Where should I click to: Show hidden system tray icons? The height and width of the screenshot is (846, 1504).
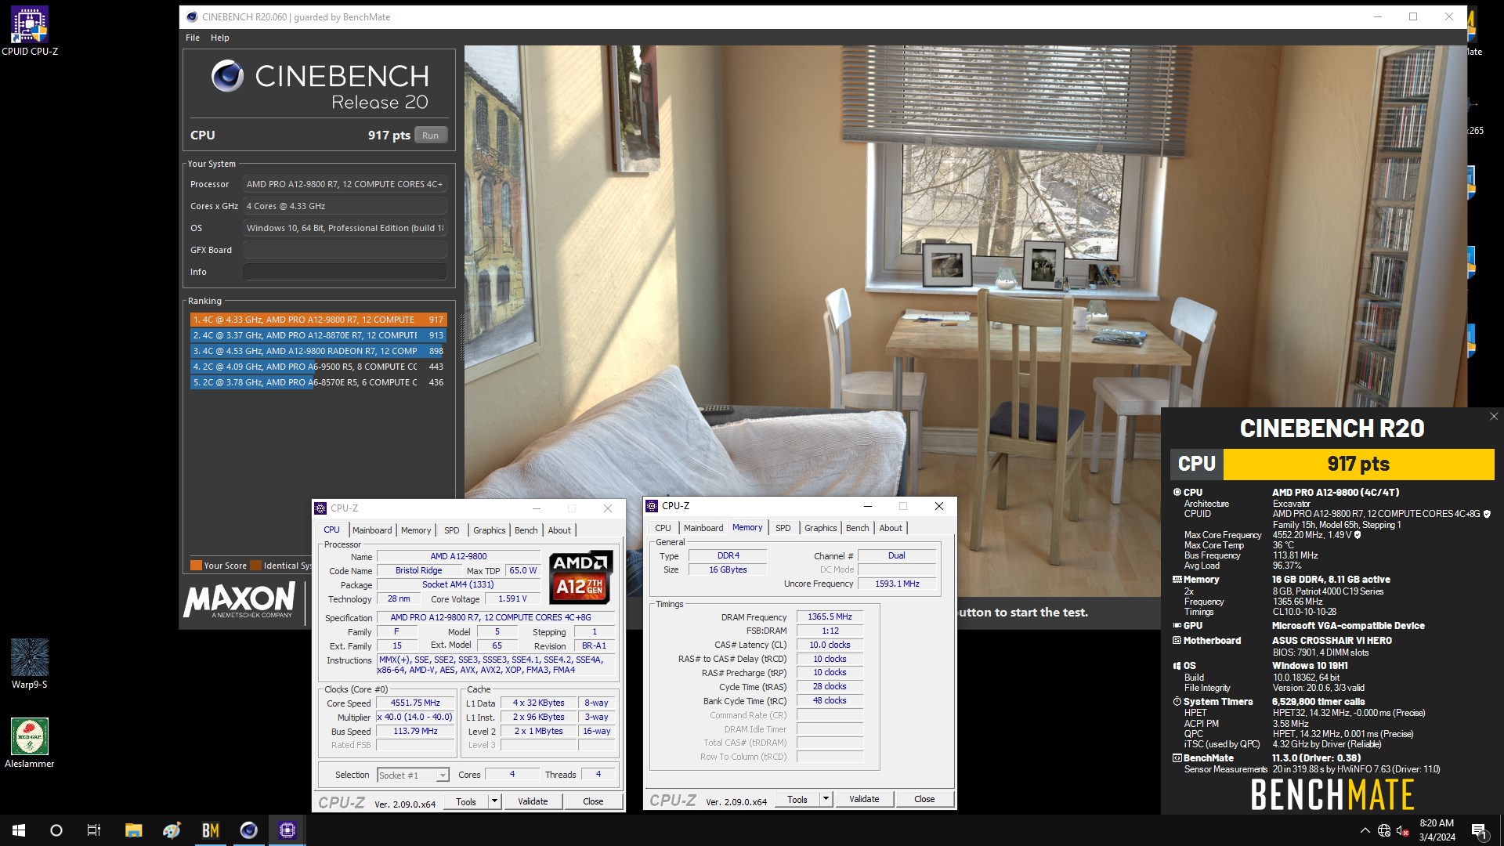click(x=1365, y=830)
